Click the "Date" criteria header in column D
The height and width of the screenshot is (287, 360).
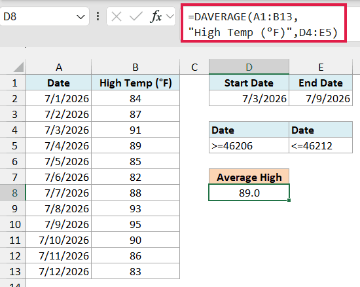point(249,130)
